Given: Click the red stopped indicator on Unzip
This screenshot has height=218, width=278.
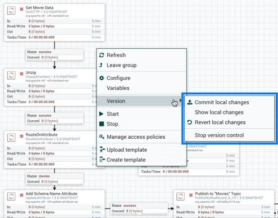Looking at the screenshot, I should [22, 74].
